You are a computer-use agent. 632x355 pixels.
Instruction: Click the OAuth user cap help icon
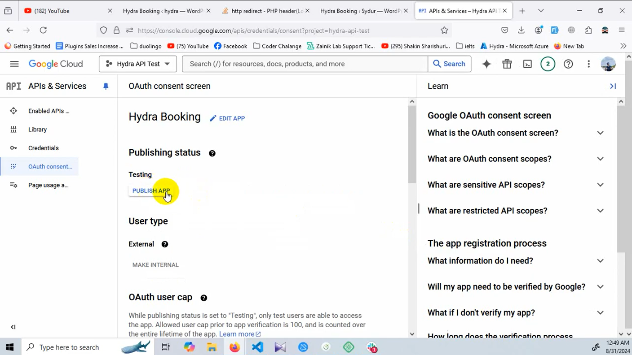pos(203,298)
